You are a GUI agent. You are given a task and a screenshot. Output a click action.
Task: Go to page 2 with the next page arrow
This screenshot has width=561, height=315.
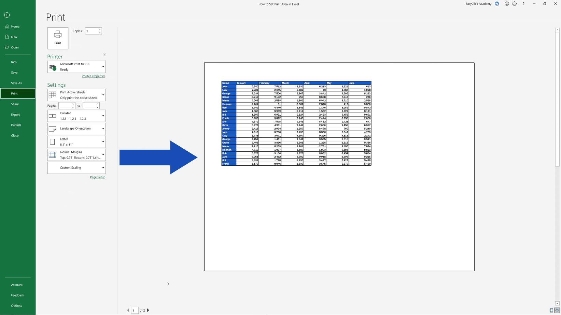[148, 310]
